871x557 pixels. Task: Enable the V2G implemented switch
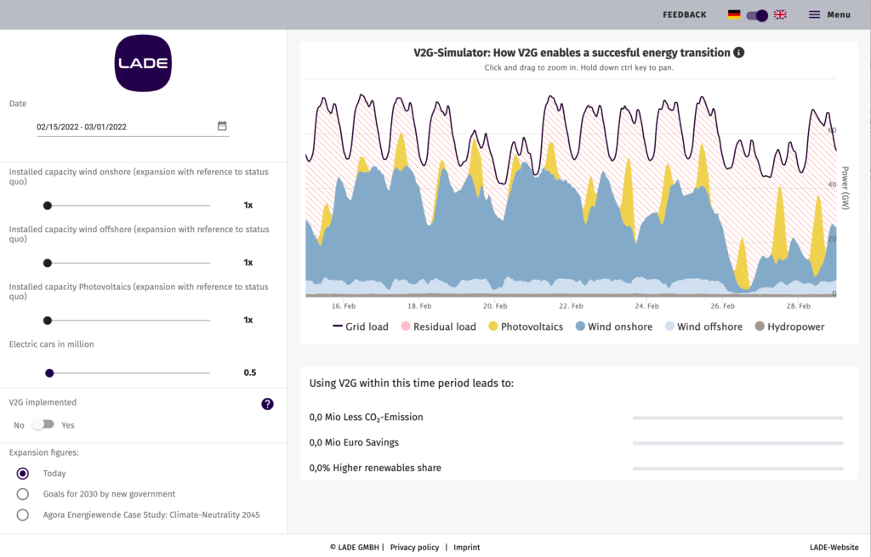pyautogui.click(x=43, y=424)
